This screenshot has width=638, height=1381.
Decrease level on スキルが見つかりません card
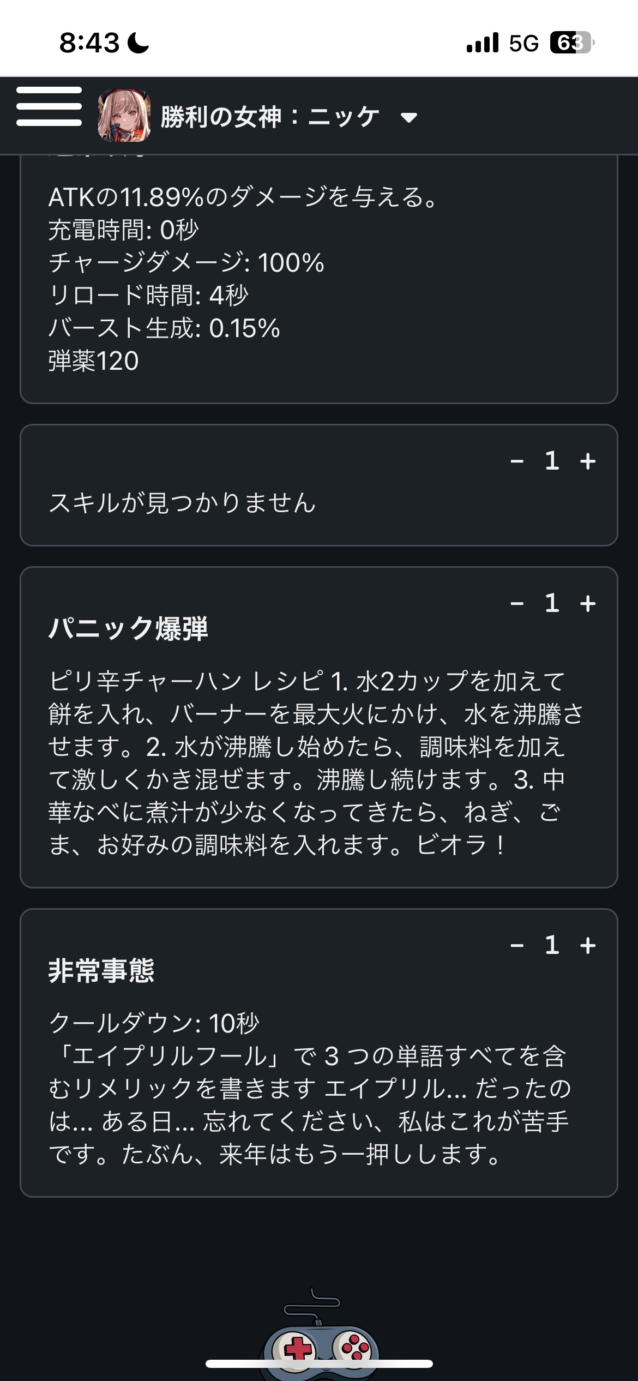(x=517, y=461)
